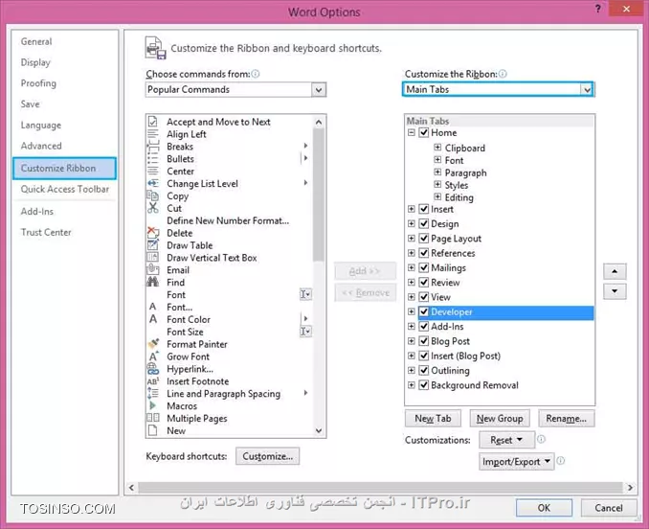649x529 pixels.
Task: Select the Macros play icon
Action: tap(153, 405)
